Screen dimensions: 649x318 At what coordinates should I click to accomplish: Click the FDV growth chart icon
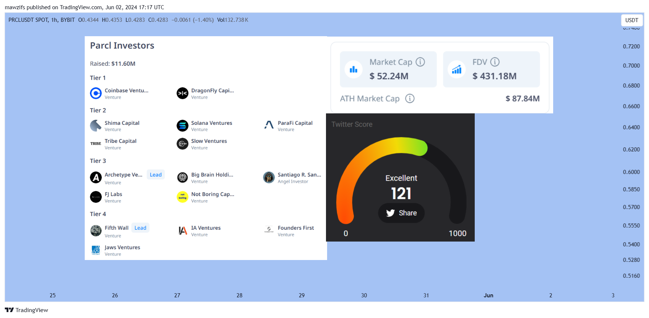click(x=457, y=69)
